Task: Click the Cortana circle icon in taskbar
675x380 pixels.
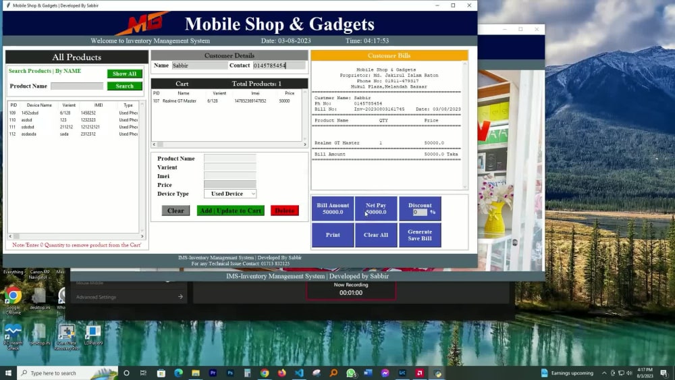Action: pos(127,373)
